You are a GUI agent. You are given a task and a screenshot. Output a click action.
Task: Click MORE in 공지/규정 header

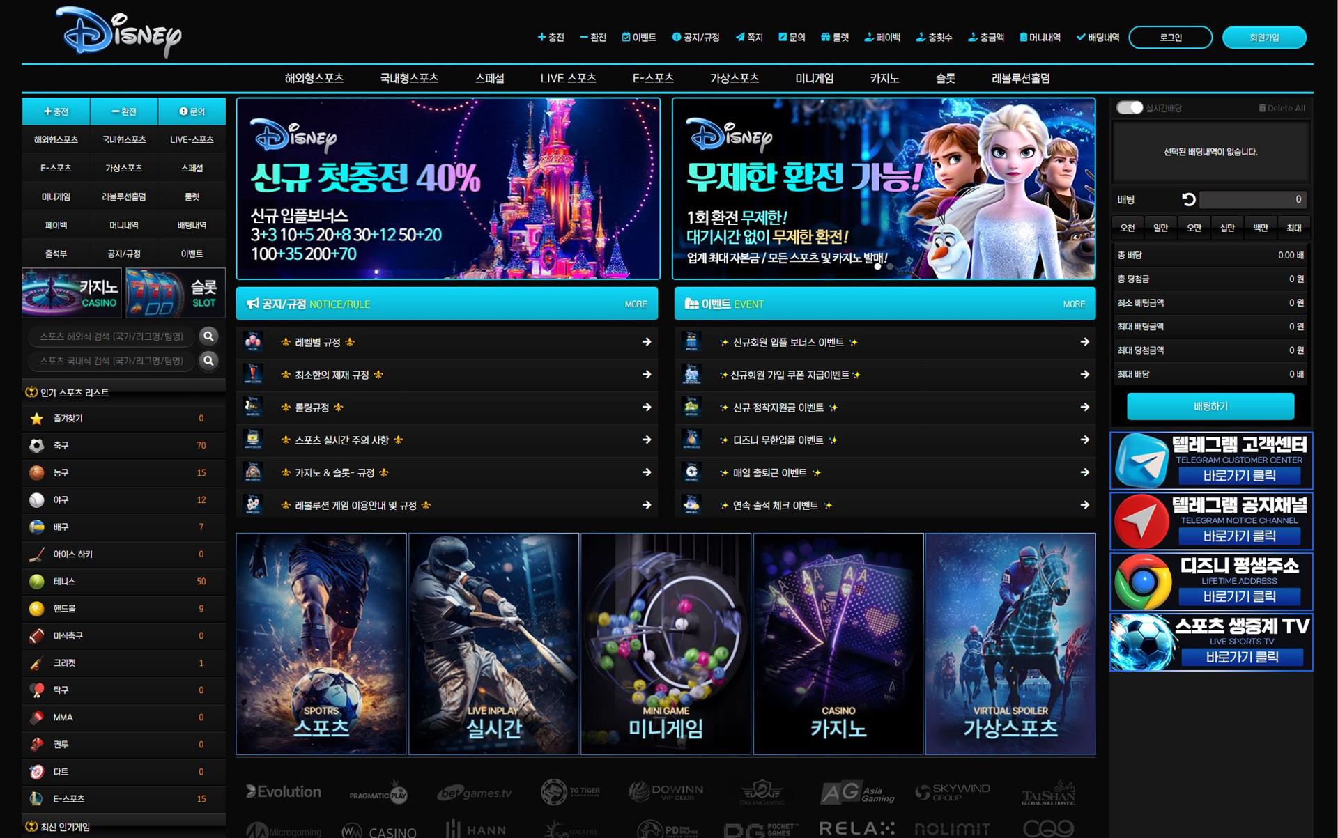(636, 304)
